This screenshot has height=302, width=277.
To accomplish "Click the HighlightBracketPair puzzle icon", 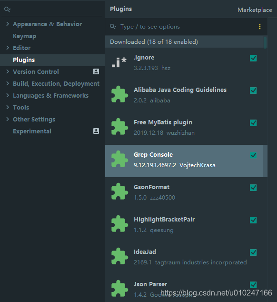I will pyautogui.click(x=119, y=223).
